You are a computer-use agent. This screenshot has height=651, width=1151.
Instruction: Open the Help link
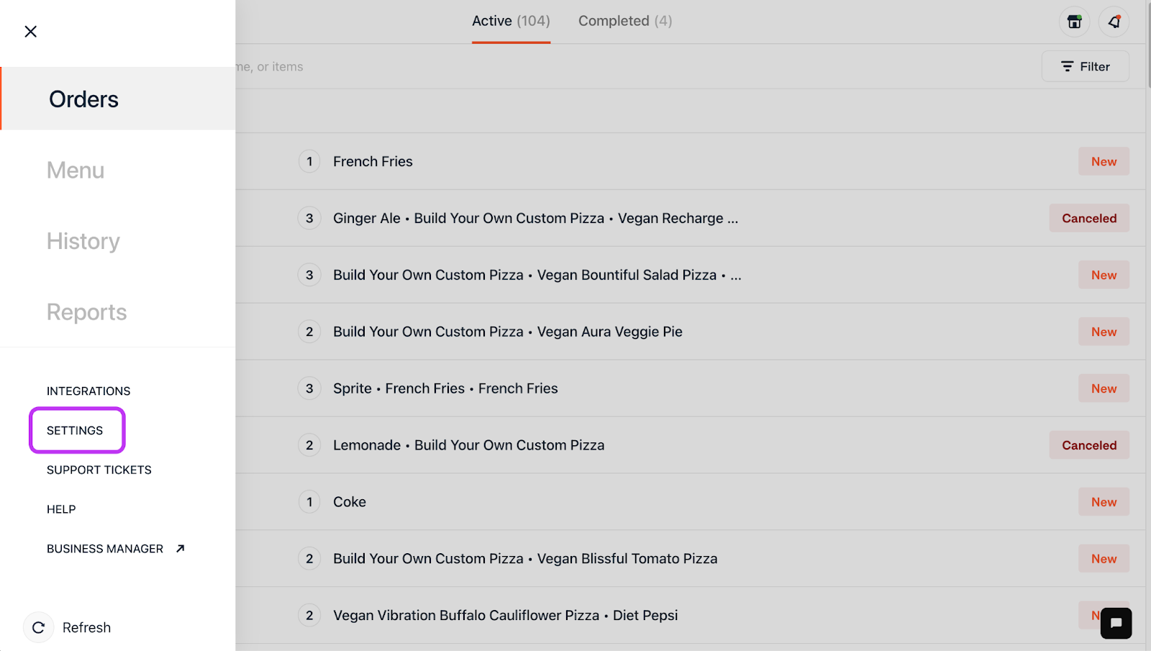(61, 509)
